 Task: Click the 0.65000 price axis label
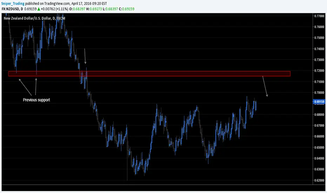[x=319, y=147]
